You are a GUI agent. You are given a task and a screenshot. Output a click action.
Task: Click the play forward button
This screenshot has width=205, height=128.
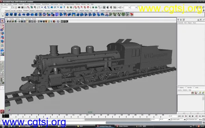(x=193, y=116)
